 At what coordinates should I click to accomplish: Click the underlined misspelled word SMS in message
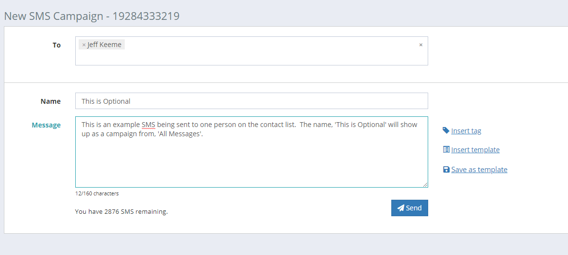148,125
